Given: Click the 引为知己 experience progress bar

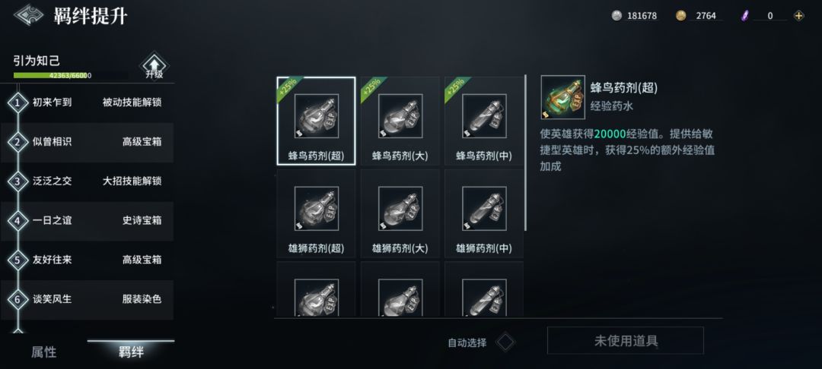Looking at the screenshot, I should click(x=70, y=75).
